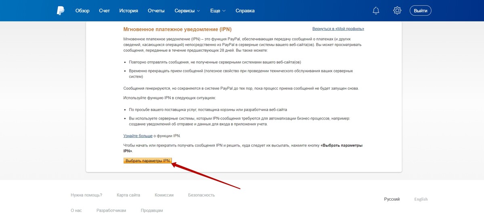484x216 pixels.
Task: Open the Безопасность footer link
Action: coord(201,195)
